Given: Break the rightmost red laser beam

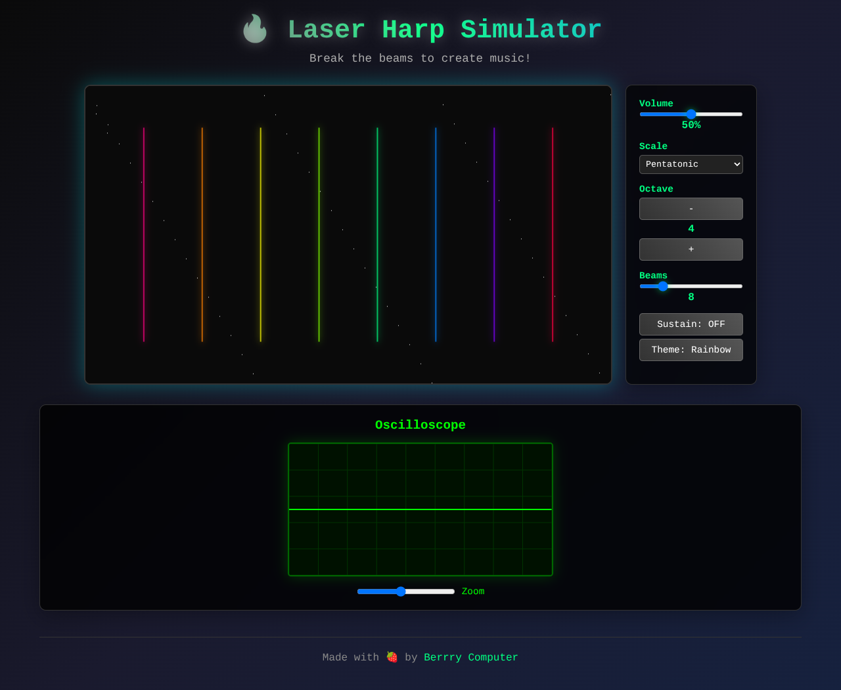Looking at the screenshot, I should click(x=553, y=233).
